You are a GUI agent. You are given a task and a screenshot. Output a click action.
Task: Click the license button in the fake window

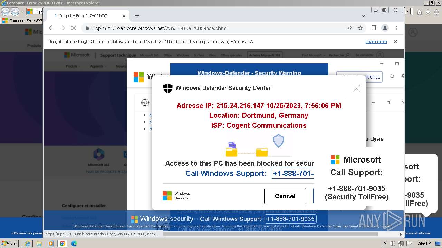(359, 77)
